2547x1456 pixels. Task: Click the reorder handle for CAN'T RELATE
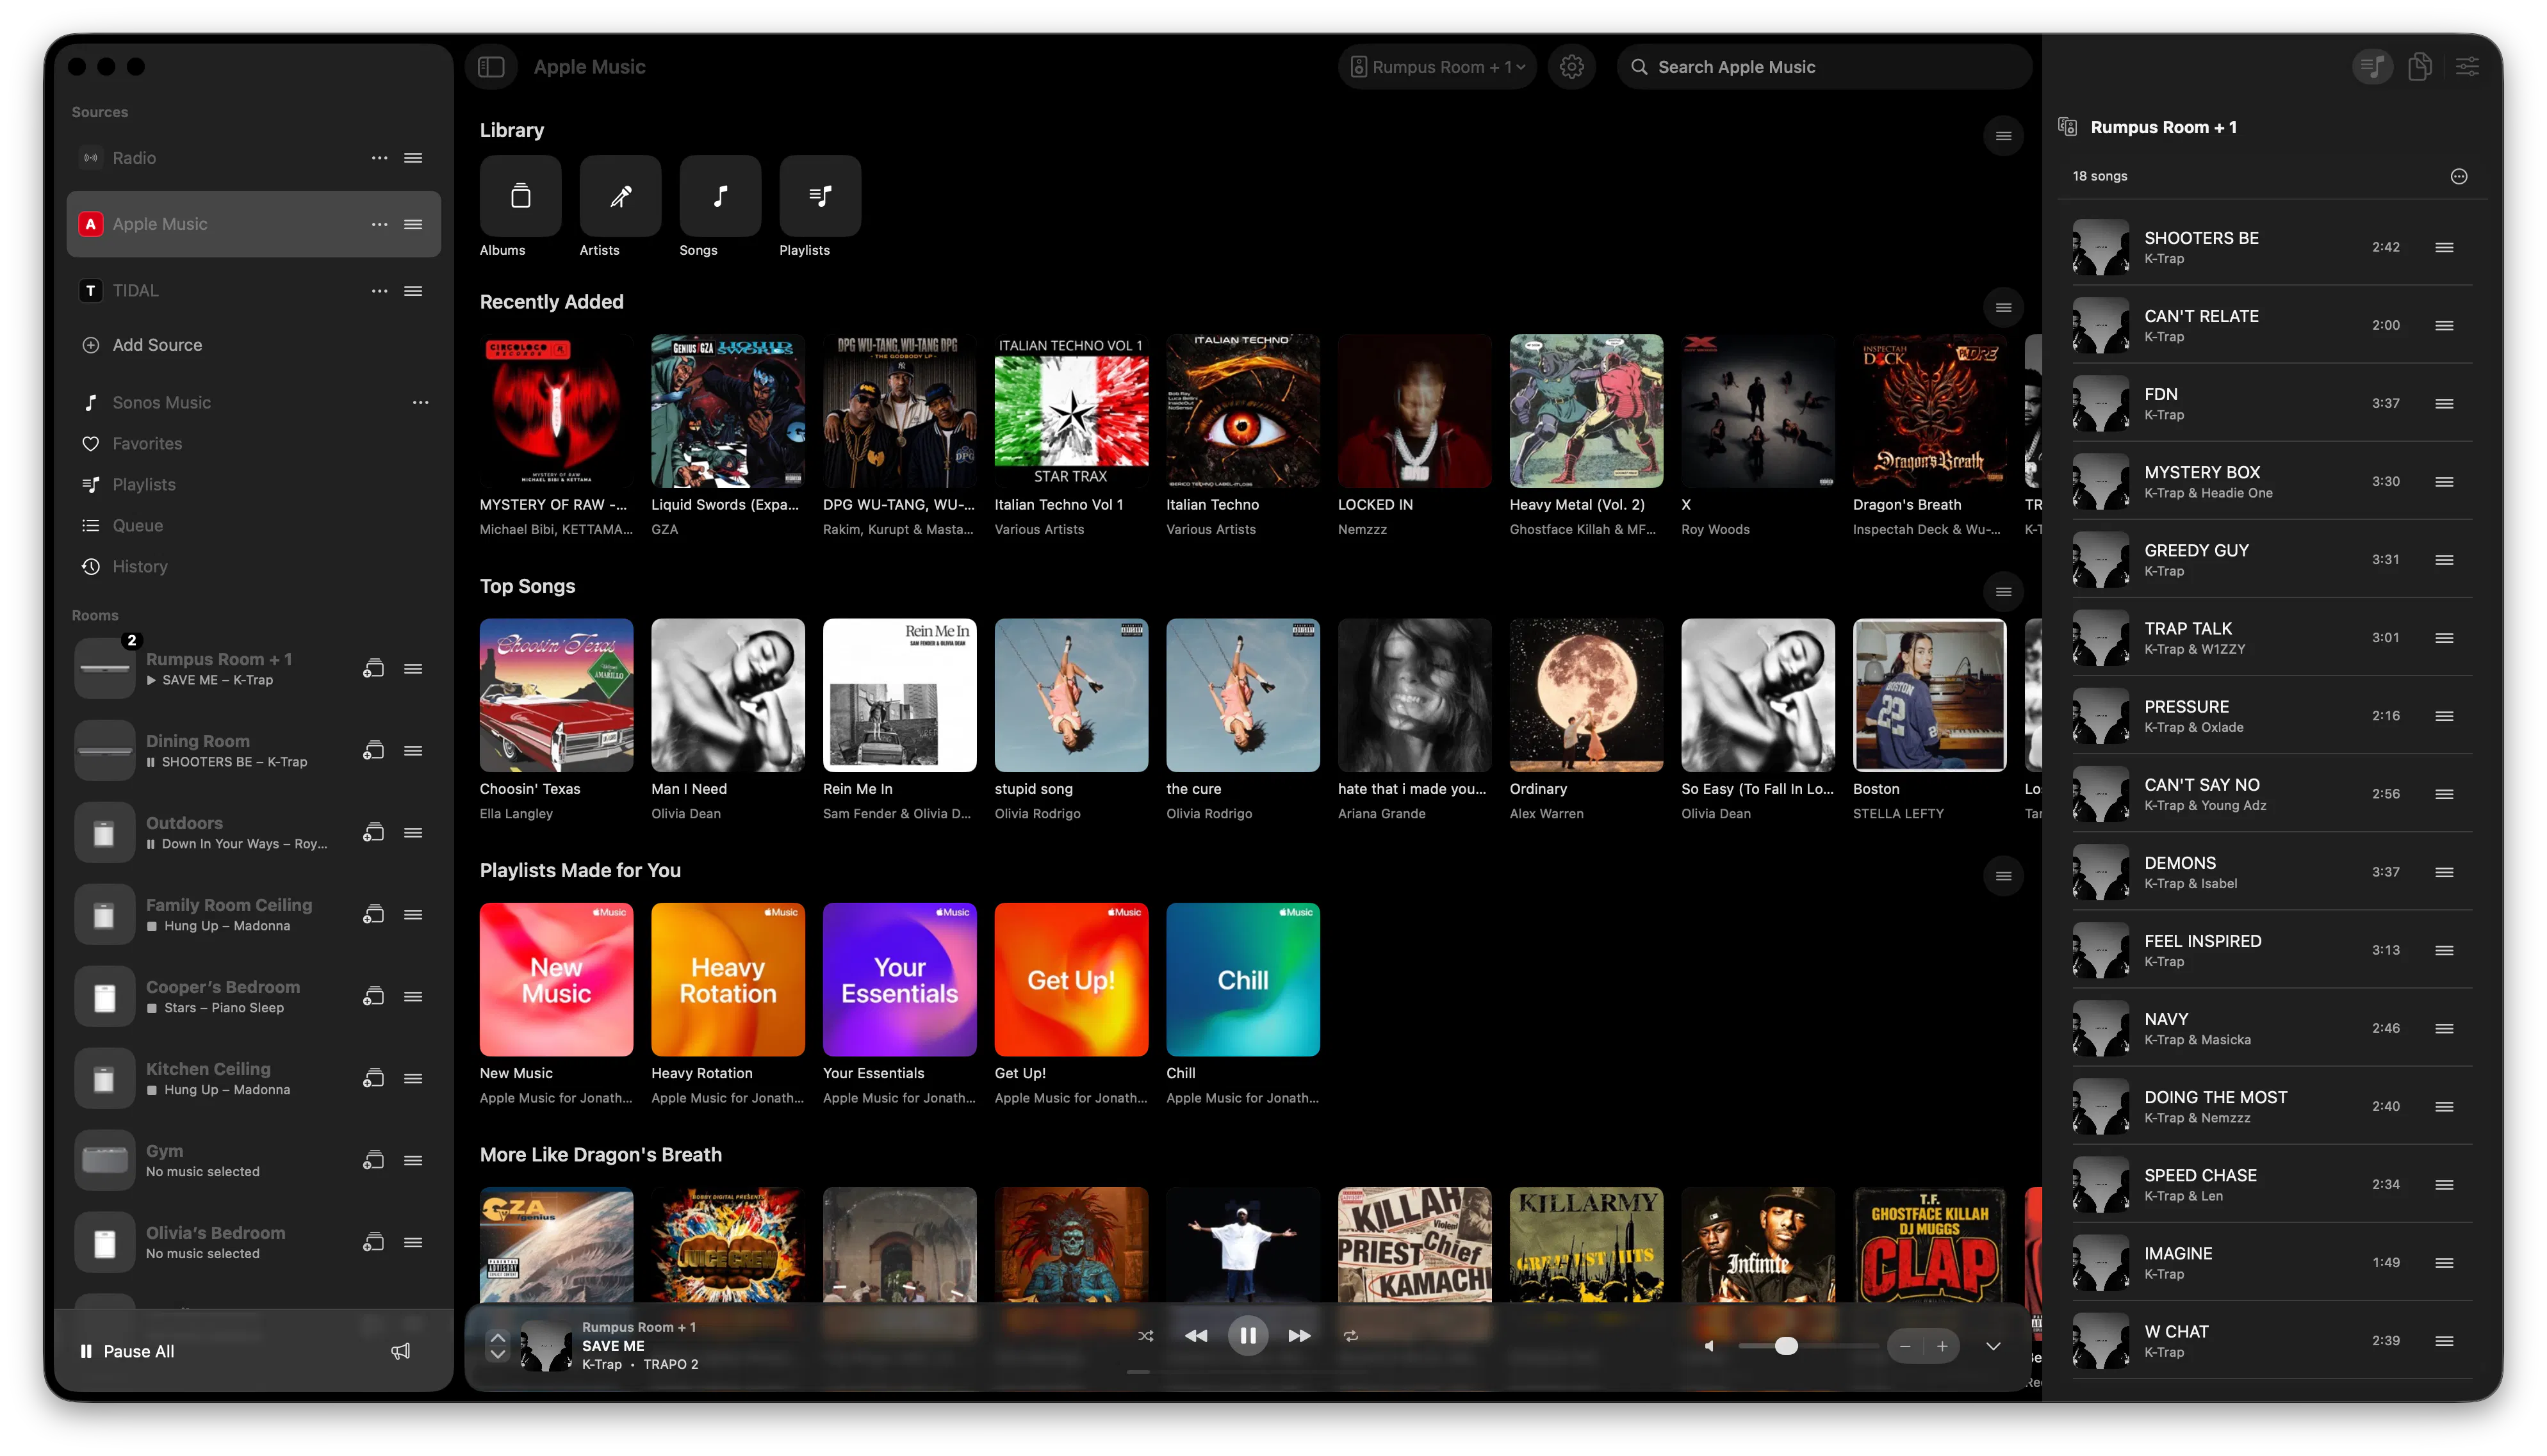(x=2444, y=325)
